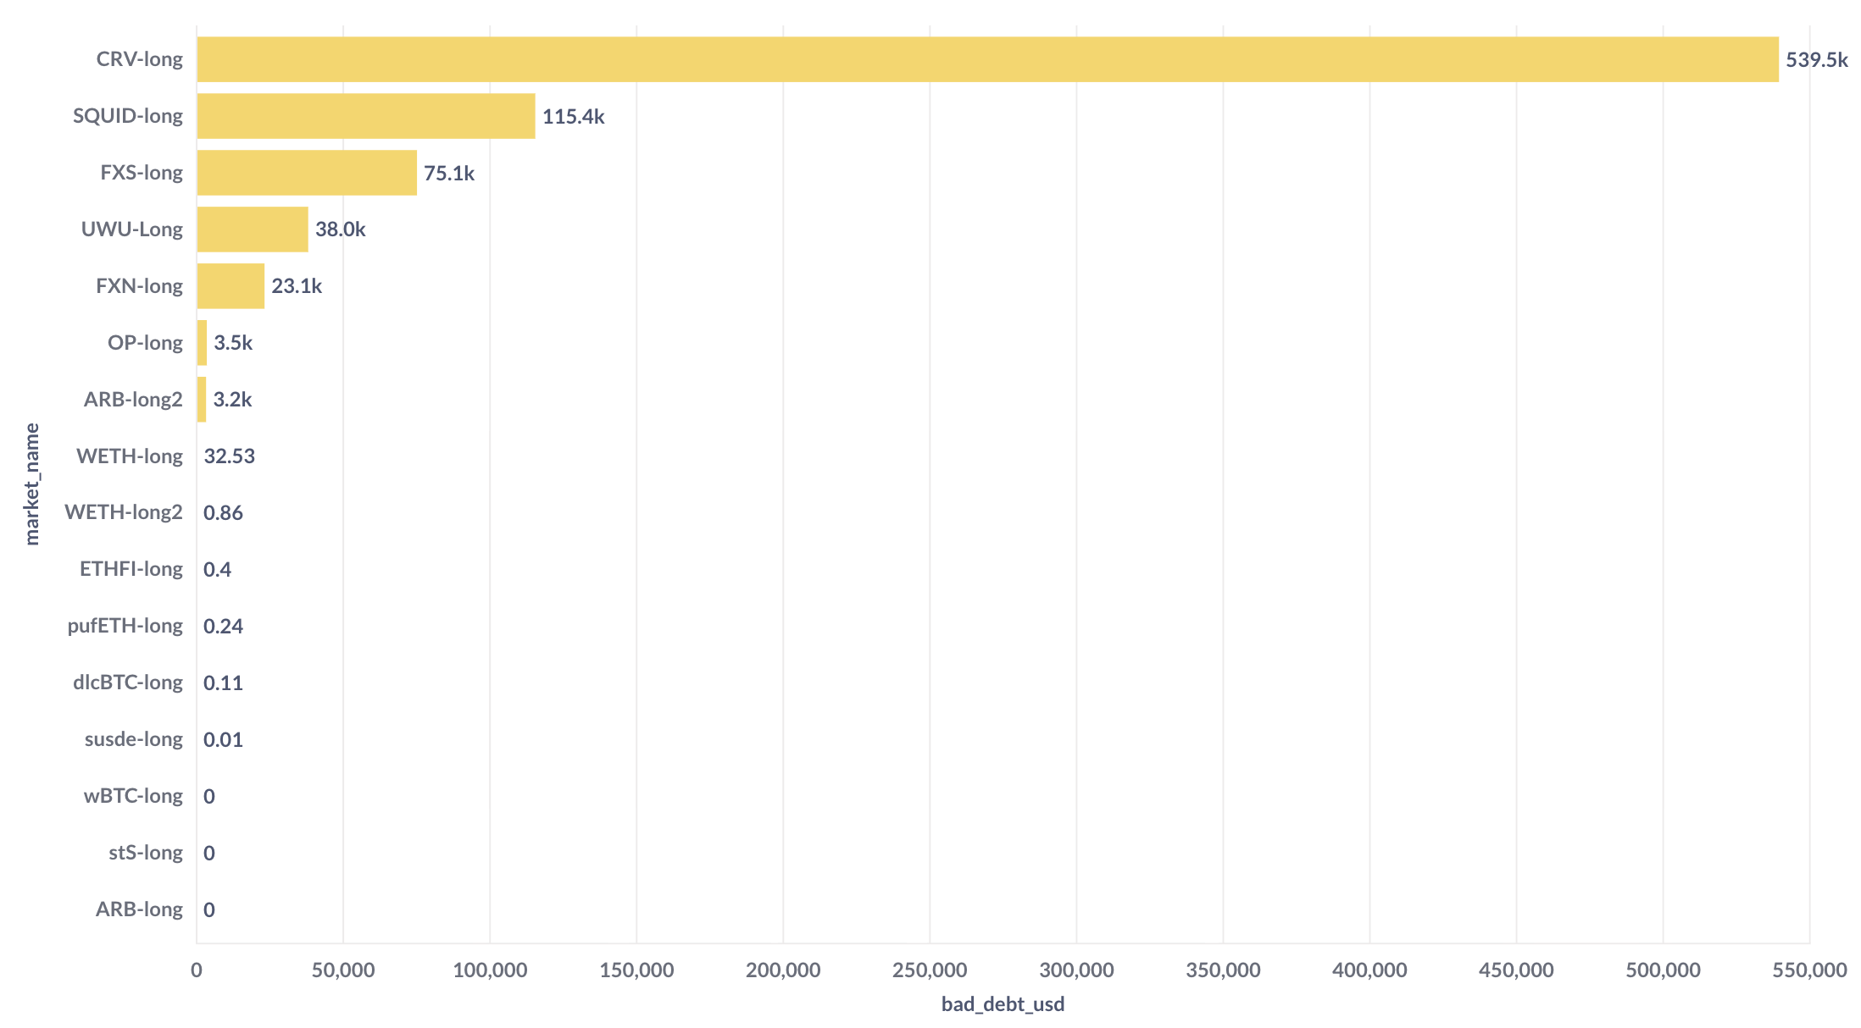This screenshot has height=1028, width=1861.
Task: Click the 250,000 x-axis tick label
Action: [x=930, y=970]
